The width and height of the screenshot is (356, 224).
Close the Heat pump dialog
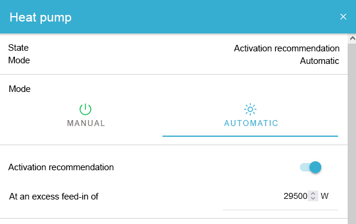pos(343,17)
